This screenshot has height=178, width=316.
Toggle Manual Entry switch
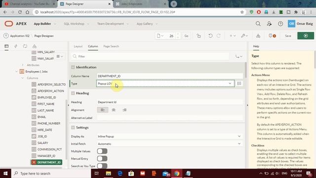pos(102,159)
